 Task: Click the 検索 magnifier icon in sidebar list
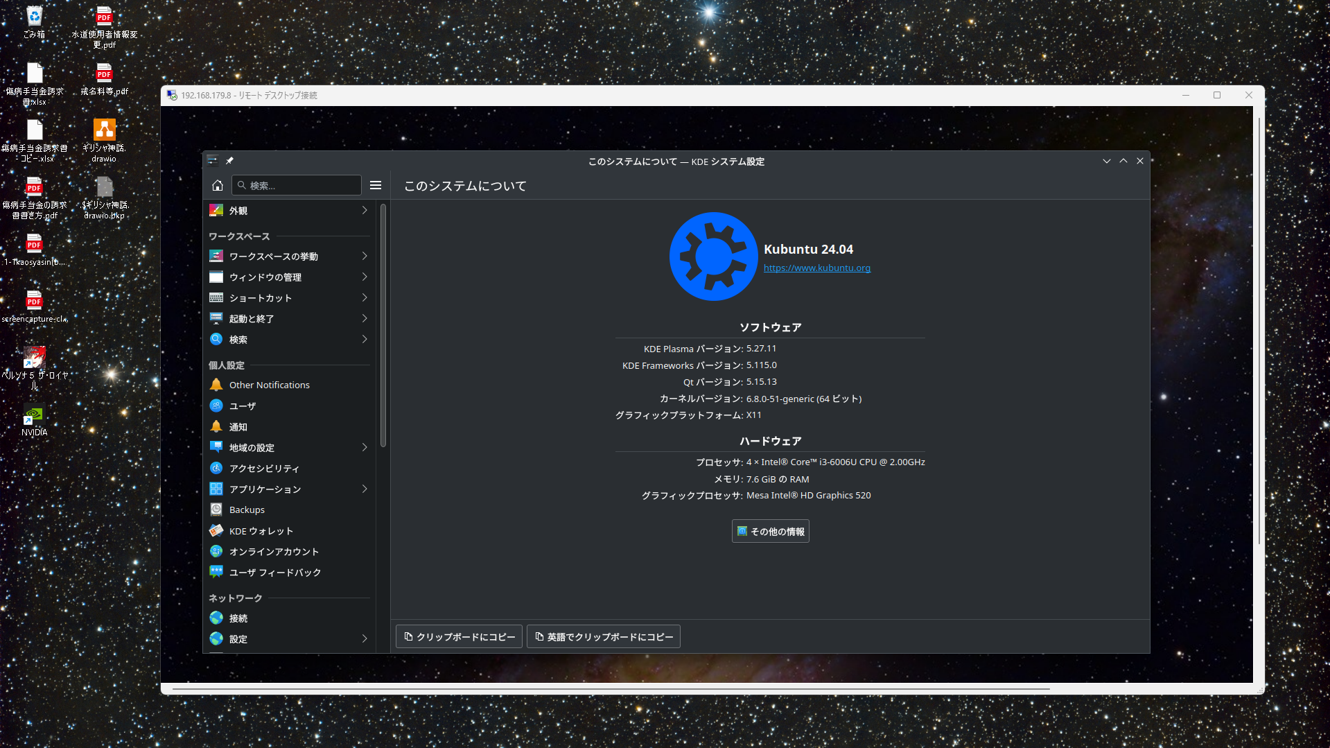coord(216,339)
